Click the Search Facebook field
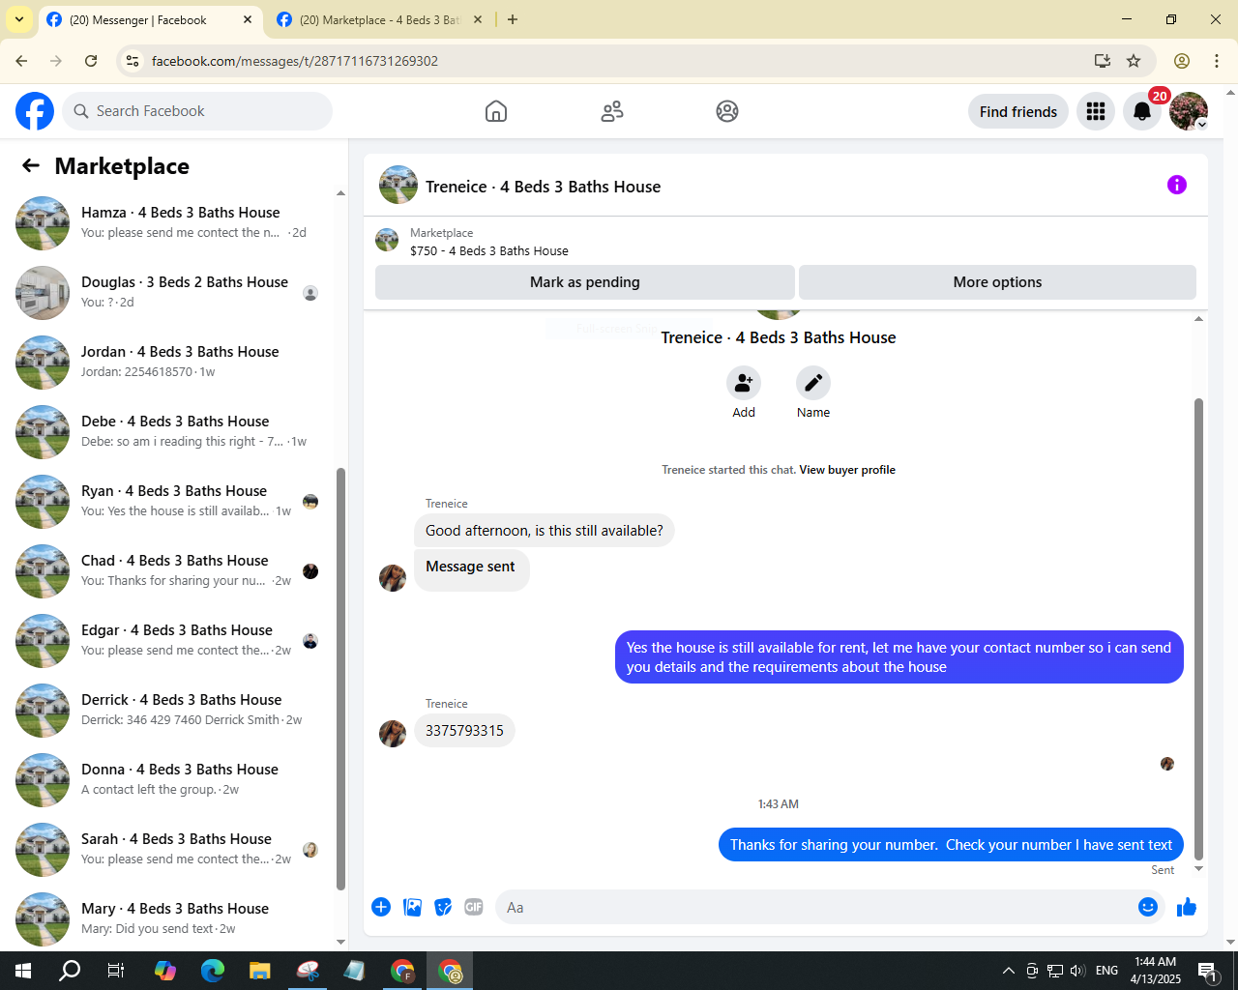 coord(197,111)
